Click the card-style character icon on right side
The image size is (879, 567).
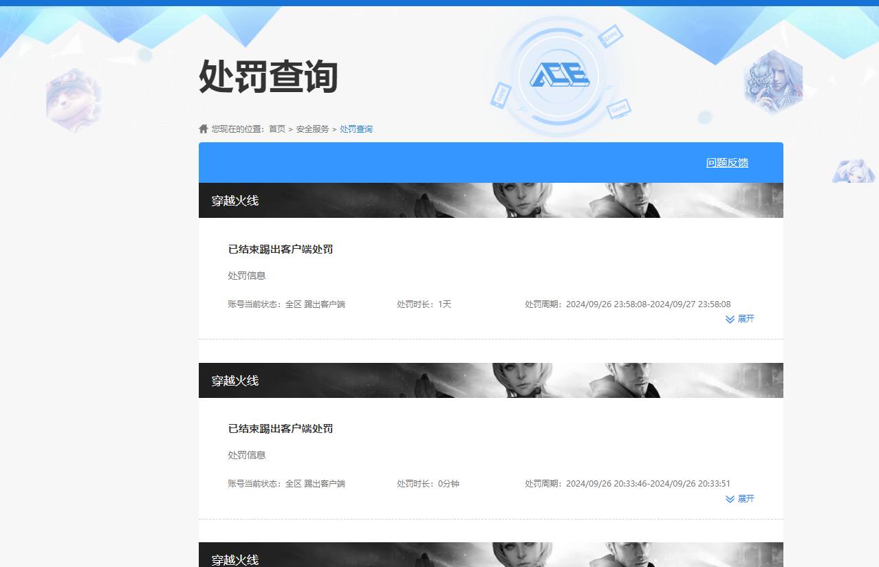[x=774, y=80]
